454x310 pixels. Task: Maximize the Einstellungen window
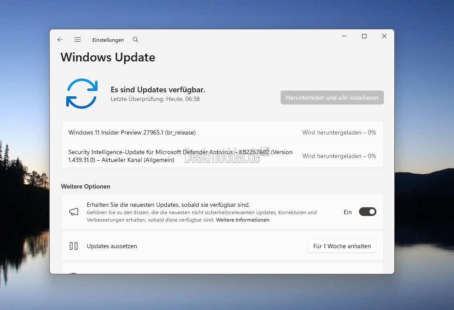point(364,36)
